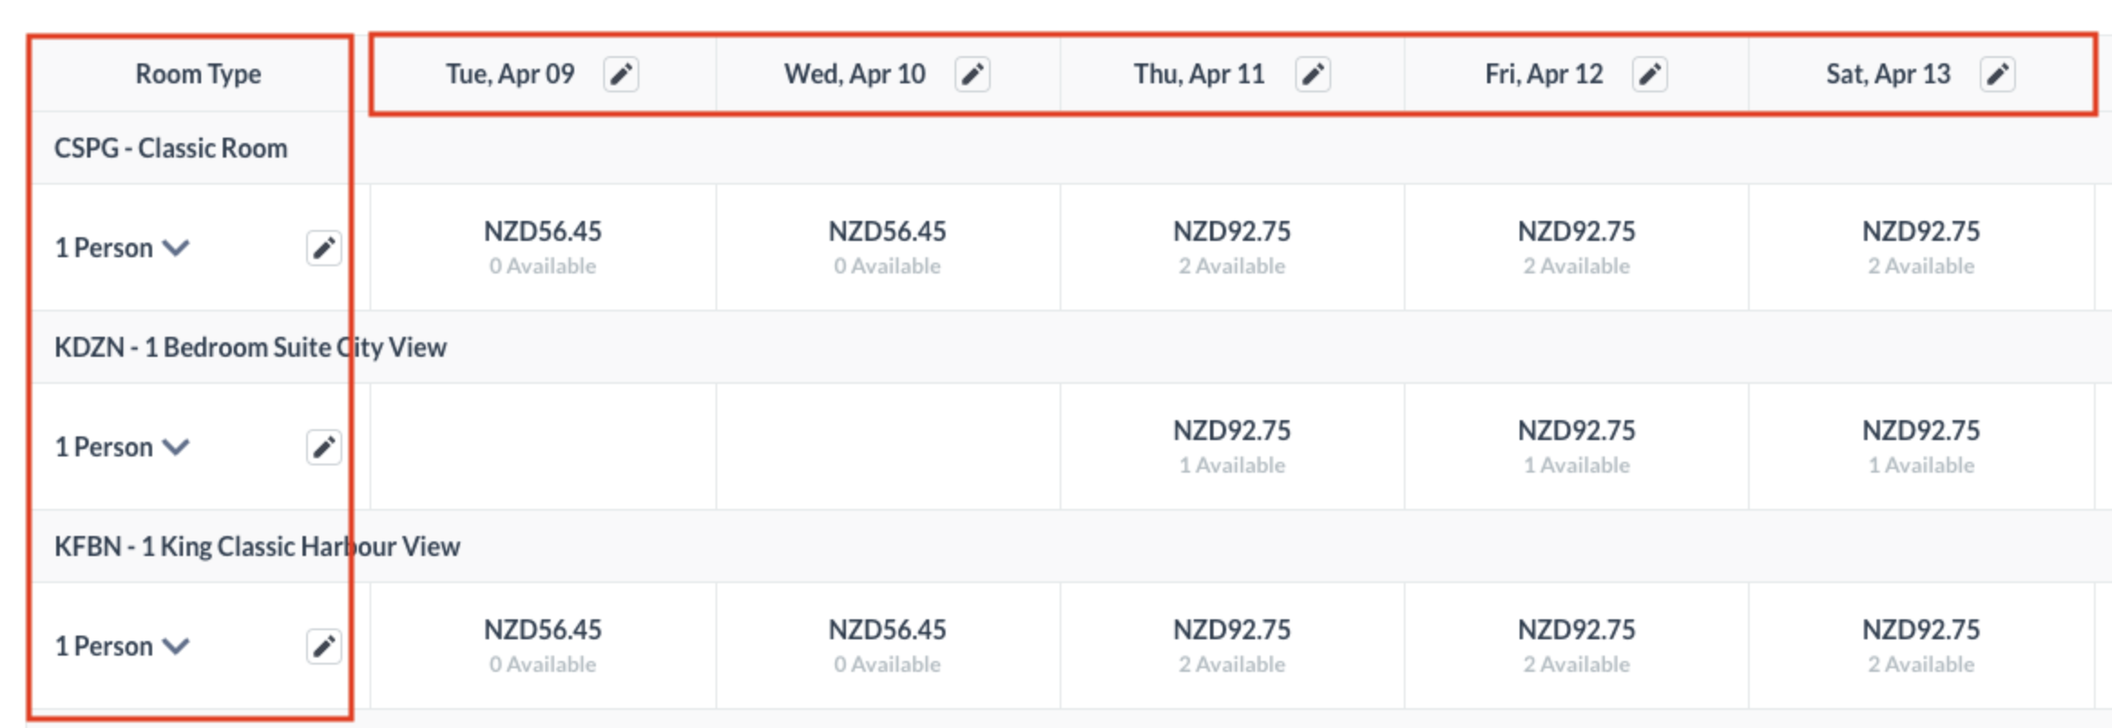Click the edit pencil for Fri, Apr 12
This screenshot has height=728, width=2112.
pyautogui.click(x=1649, y=74)
